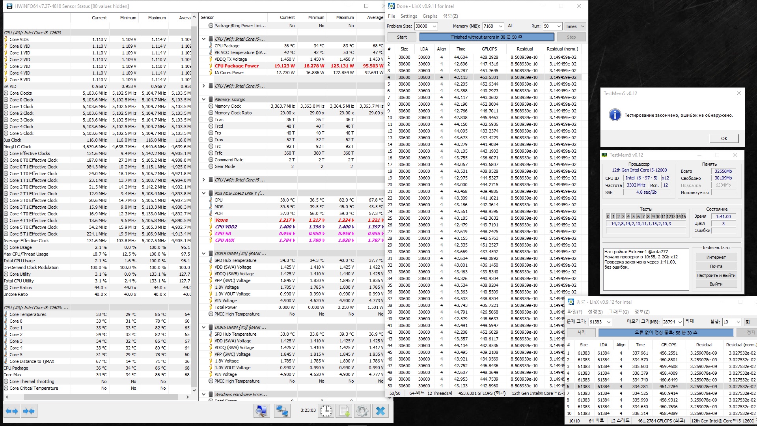The height and width of the screenshot is (426, 757).
Task: Toggle test number 7 box in TestMem5
Action: 643,217
